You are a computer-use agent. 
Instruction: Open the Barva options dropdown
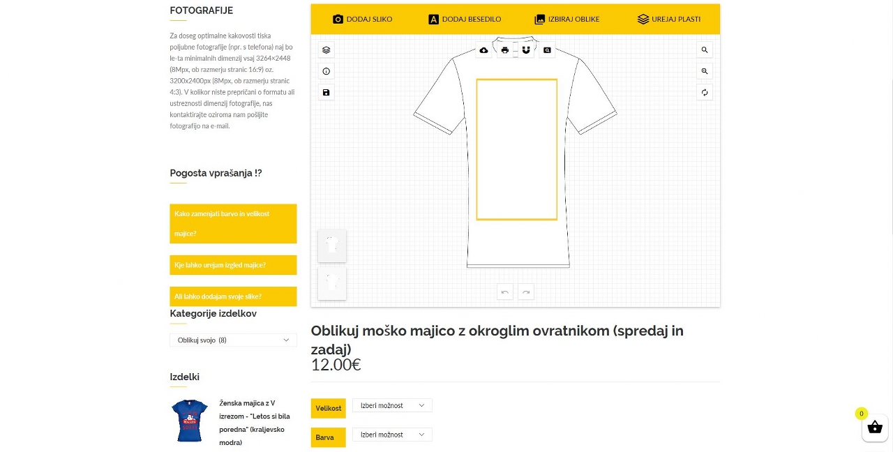391,434
